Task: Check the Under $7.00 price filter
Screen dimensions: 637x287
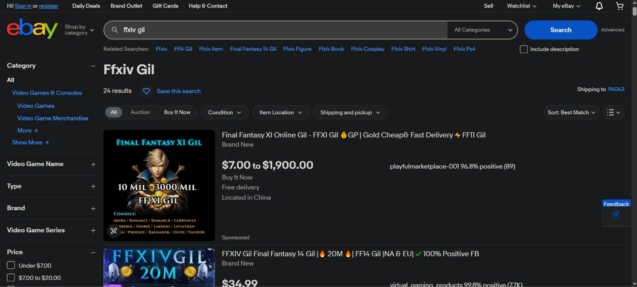Action: pos(11,265)
